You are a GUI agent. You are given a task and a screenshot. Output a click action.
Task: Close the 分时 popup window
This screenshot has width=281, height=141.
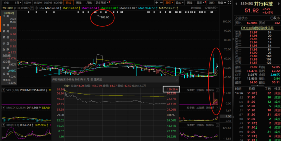click(x=177, y=80)
